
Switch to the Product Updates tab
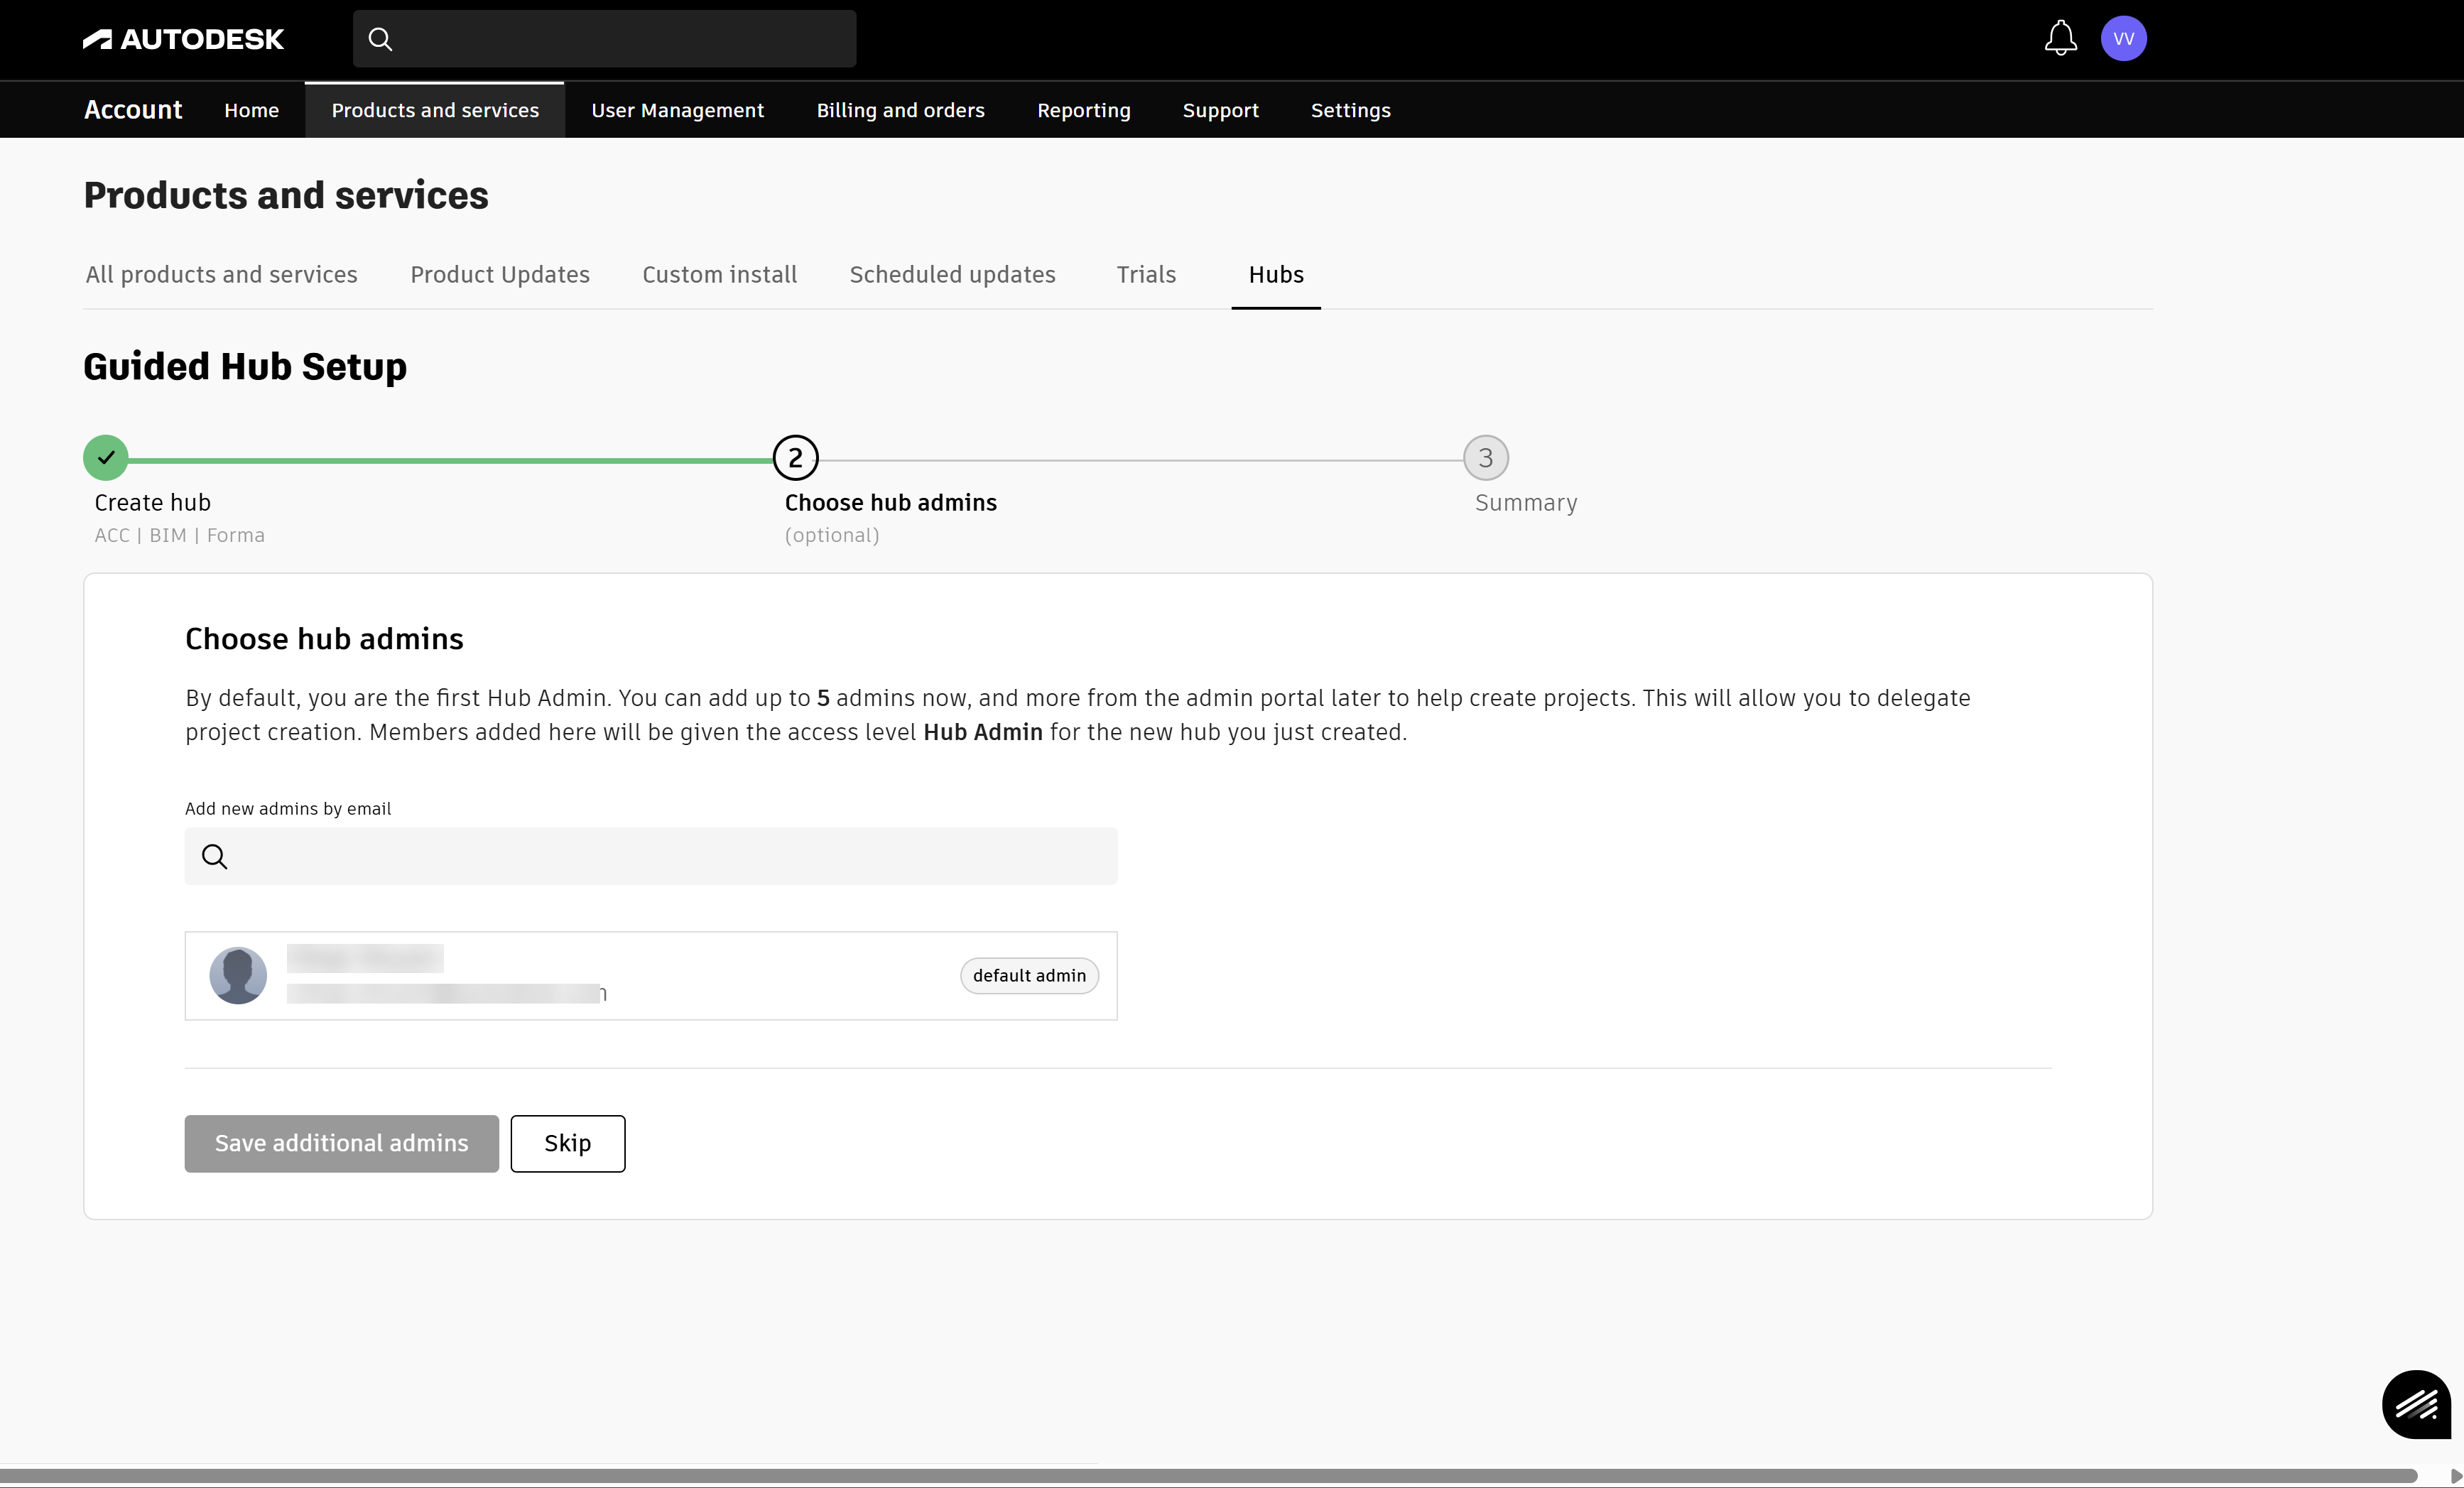(500, 274)
